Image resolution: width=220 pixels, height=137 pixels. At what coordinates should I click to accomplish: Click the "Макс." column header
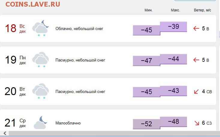pyautogui.click(x=176, y=10)
